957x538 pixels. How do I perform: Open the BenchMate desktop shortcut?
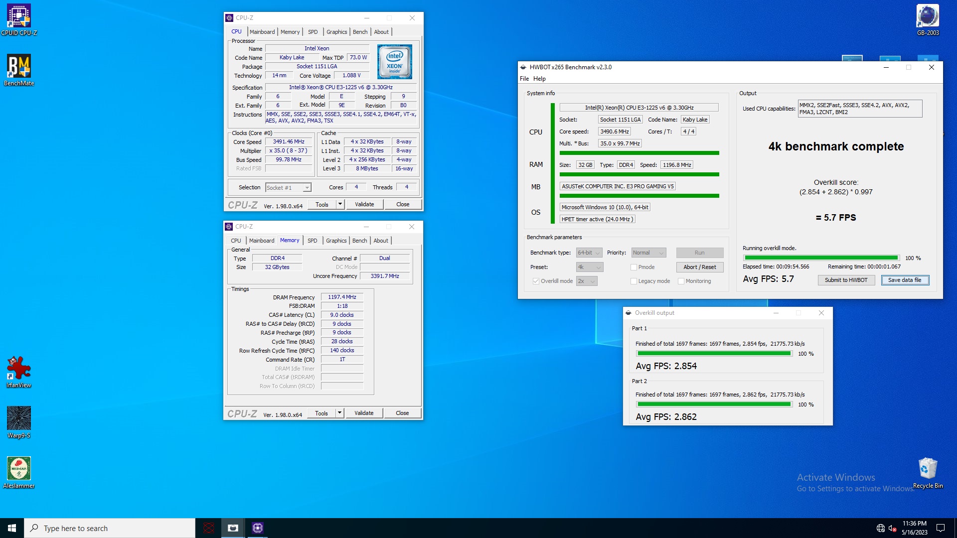click(19, 70)
